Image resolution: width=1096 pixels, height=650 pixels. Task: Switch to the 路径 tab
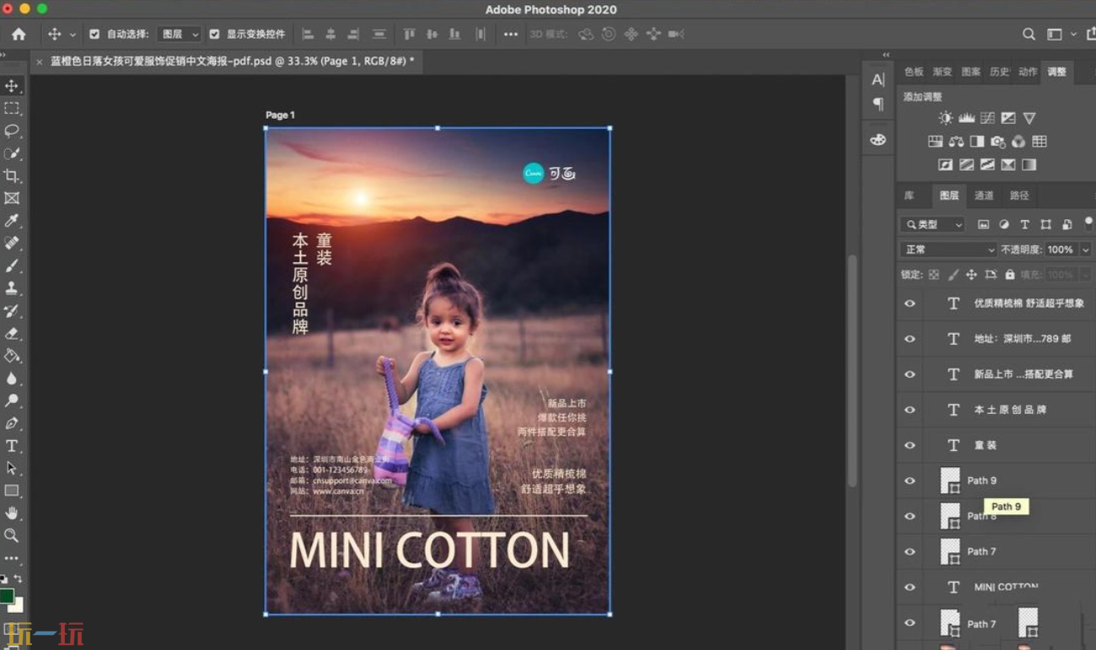click(1019, 196)
